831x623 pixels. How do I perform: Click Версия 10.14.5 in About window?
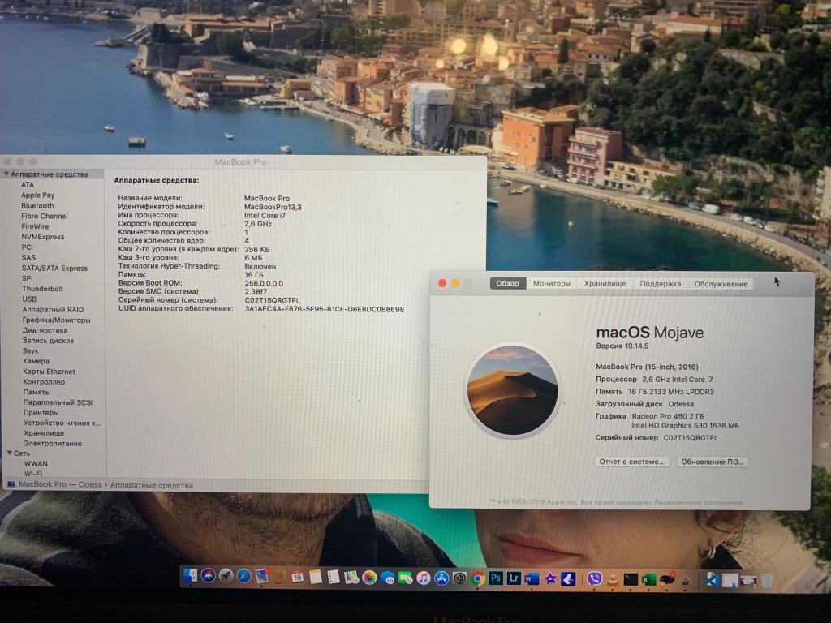coord(622,346)
